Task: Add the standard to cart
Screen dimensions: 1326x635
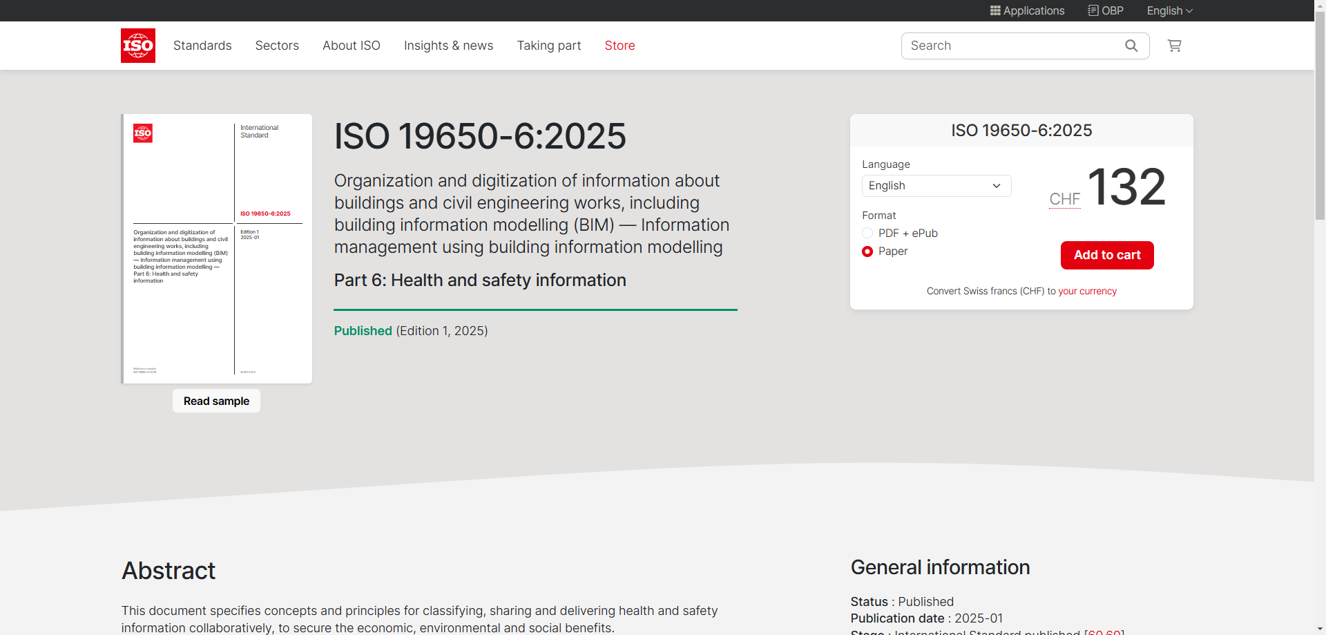Action: (1107, 255)
